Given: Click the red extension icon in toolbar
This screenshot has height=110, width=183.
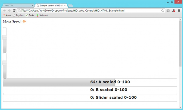Looking at the screenshot, I should (x=174, y=11).
